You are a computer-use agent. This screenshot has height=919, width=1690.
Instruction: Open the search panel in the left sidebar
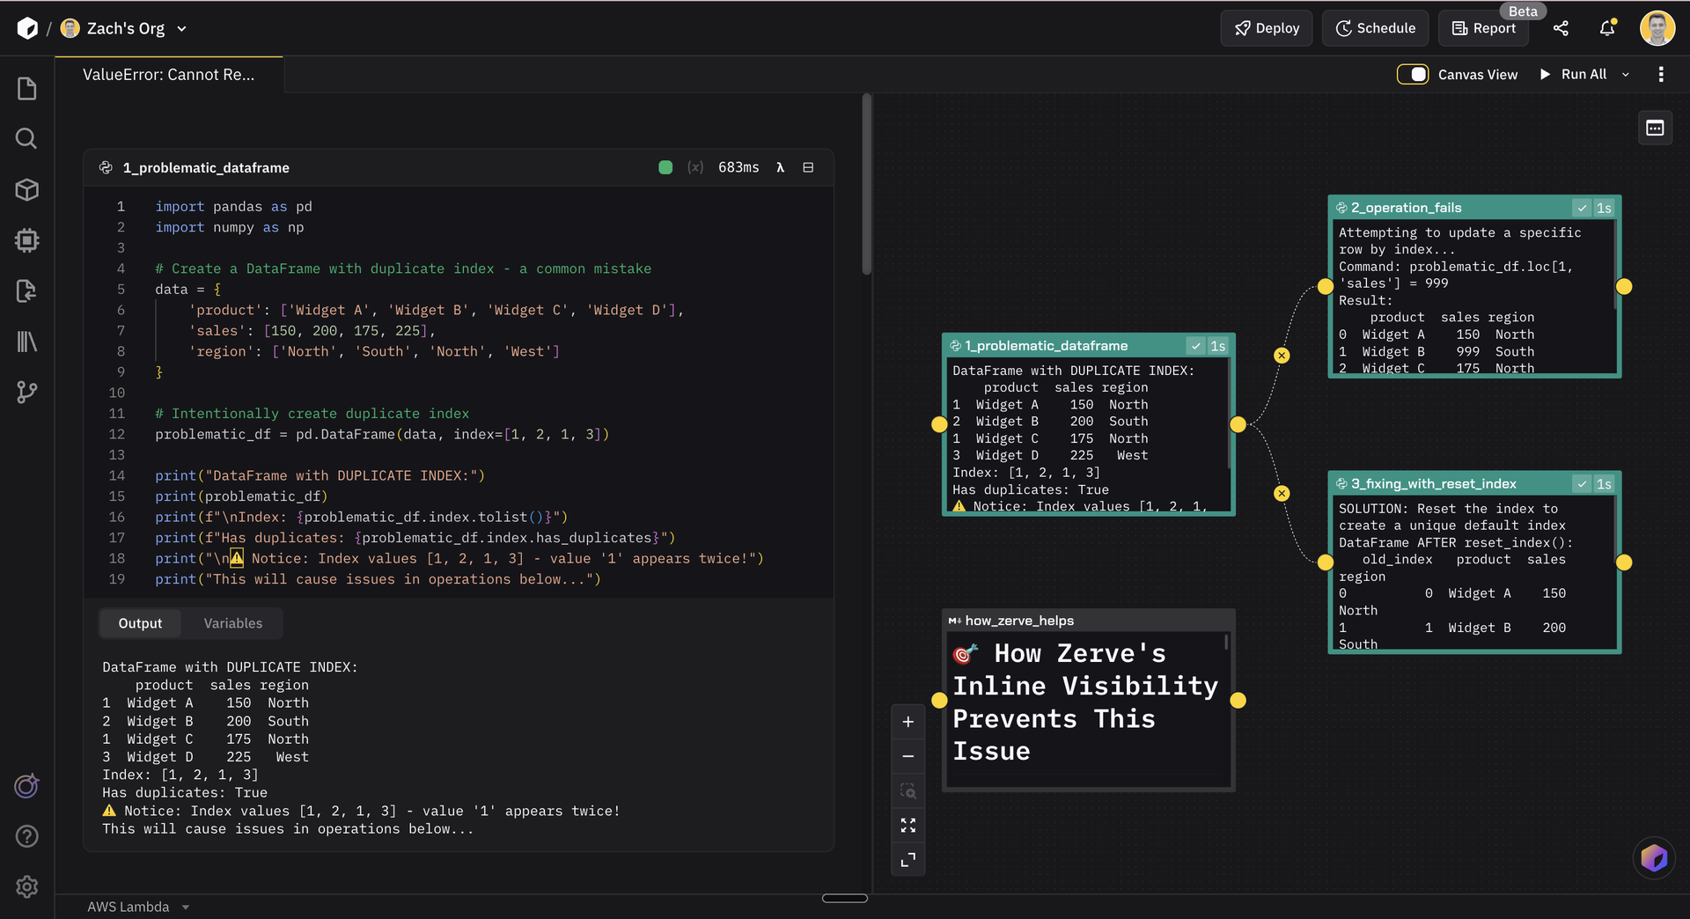(26, 138)
